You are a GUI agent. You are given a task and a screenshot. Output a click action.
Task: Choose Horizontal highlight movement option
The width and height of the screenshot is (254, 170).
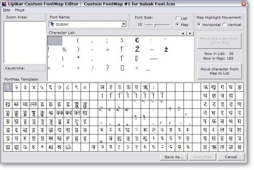pyautogui.click(x=199, y=25)
